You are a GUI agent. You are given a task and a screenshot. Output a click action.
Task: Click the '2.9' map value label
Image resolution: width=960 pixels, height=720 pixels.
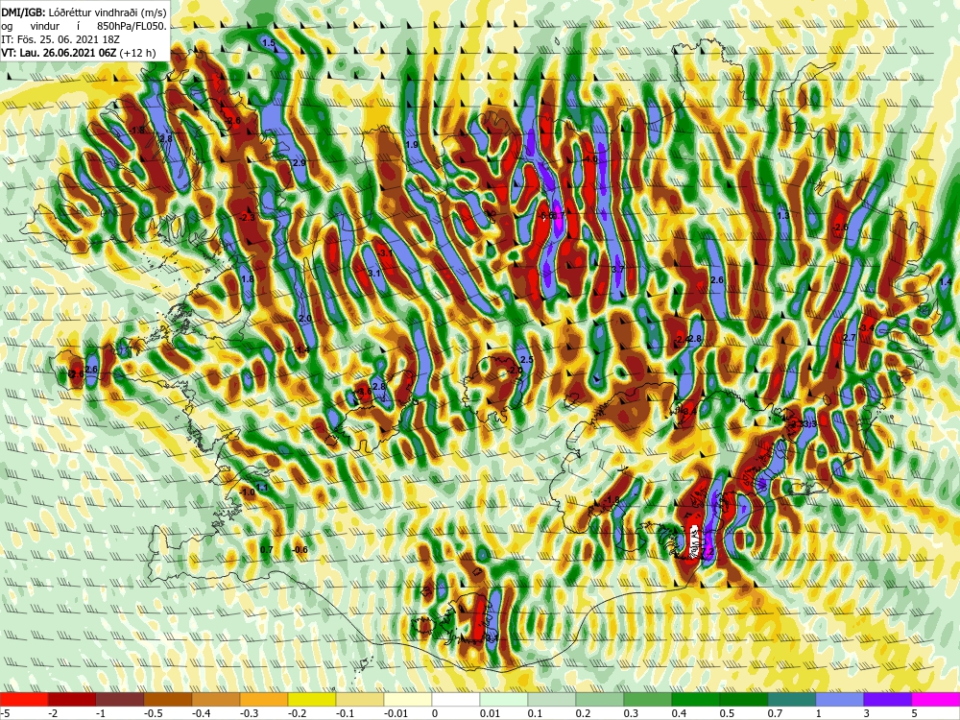point(300,163)
